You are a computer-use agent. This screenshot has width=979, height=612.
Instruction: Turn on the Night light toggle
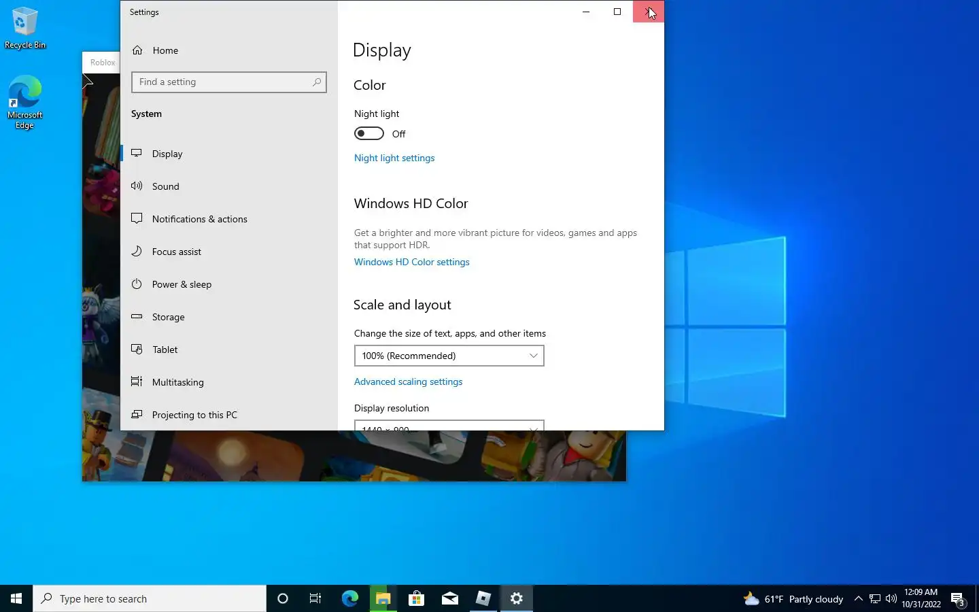369,134
